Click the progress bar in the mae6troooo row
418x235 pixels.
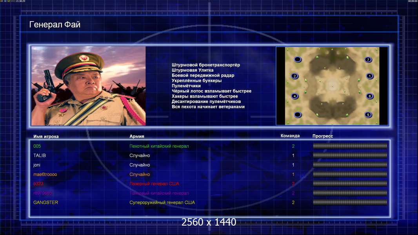click(x=350, y=174)
